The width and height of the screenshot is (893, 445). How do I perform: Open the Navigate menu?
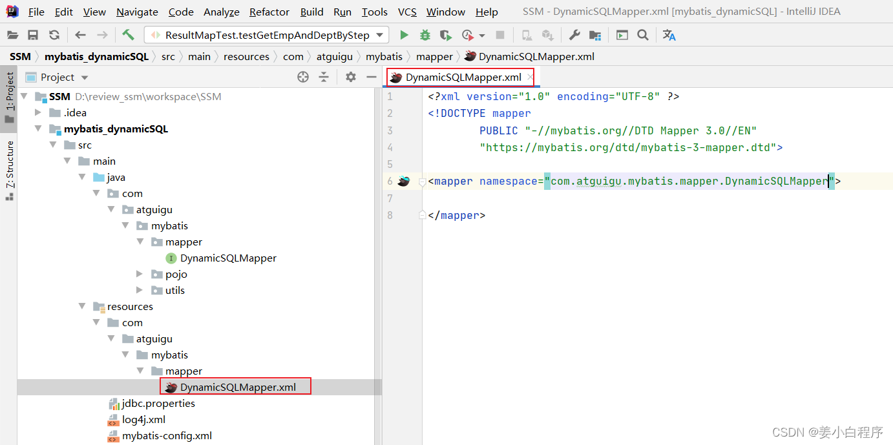pyautogui.click(x=136, y=12)
